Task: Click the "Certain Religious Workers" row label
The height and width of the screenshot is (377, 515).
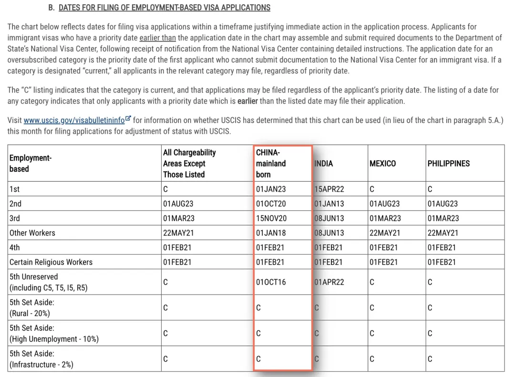Action: (51, 262)
